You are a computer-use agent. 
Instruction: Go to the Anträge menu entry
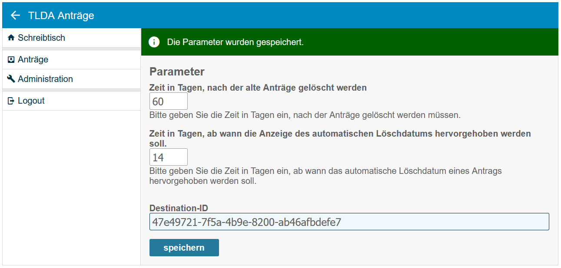pyautogui.click(x=33, y=60)
